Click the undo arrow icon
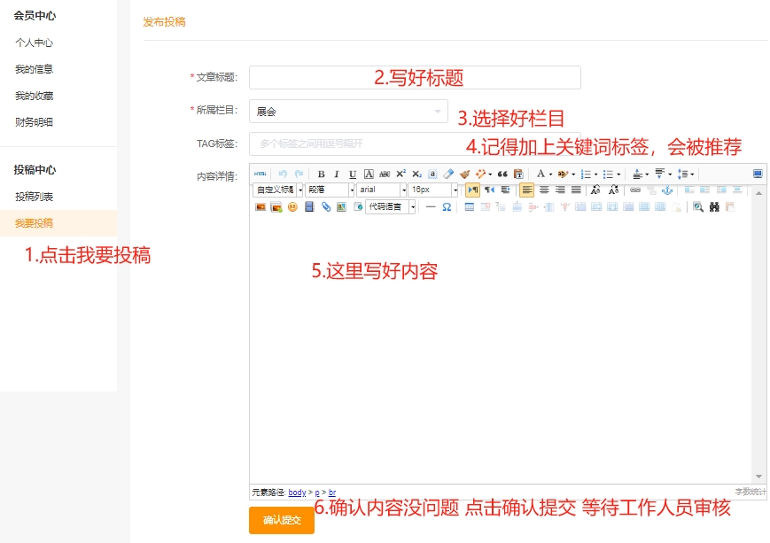 click(x=283, y=174)
